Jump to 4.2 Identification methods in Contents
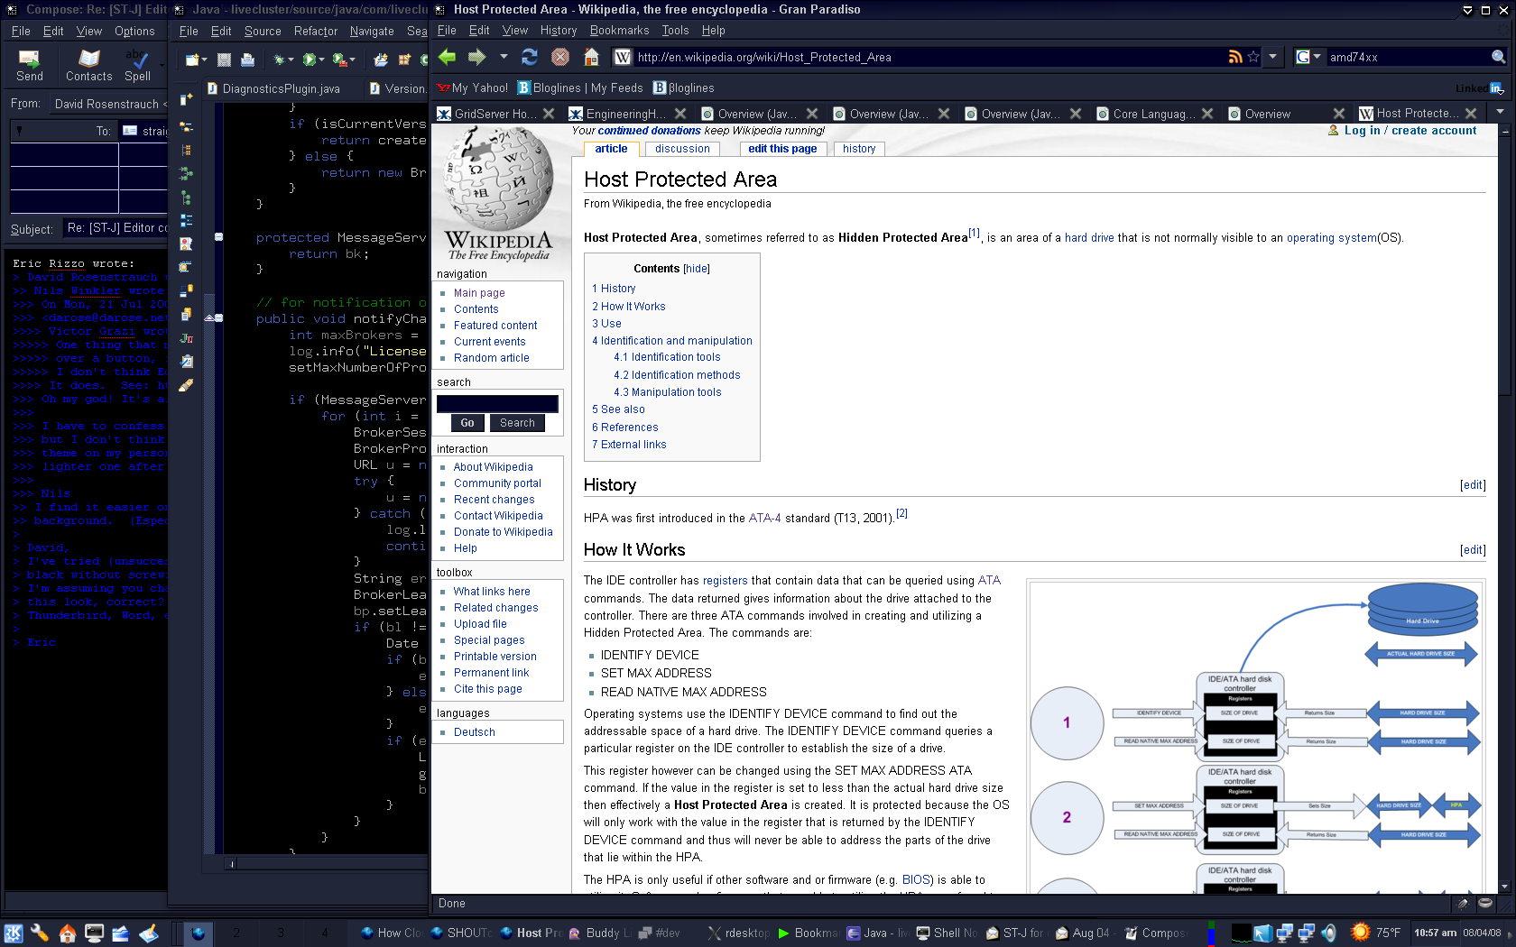Screen dimensions: 1516x947 tap(677, 375)
